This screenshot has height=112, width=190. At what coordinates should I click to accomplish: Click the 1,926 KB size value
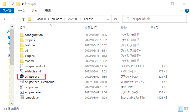click(x=162, y=98)
